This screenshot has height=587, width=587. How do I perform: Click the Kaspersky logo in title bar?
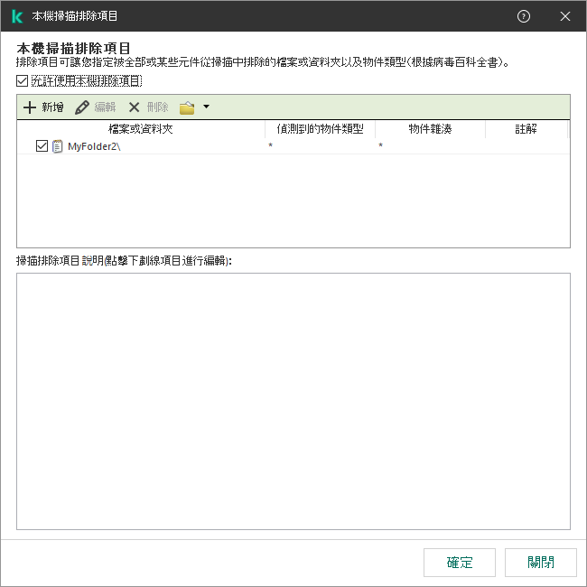tap(16, 16)
